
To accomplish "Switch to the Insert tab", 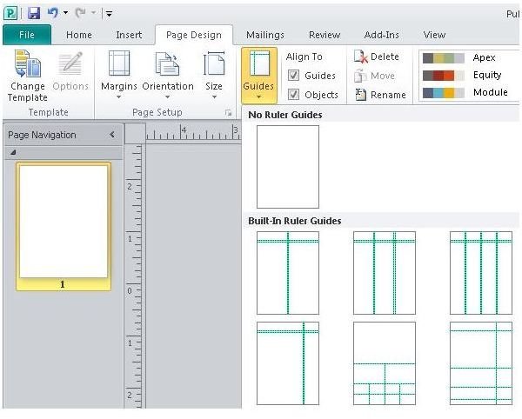I will [129, 35].
